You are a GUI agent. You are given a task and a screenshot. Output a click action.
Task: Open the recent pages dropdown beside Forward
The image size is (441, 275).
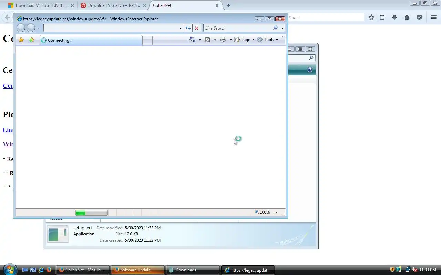click(x=38, y=28)
